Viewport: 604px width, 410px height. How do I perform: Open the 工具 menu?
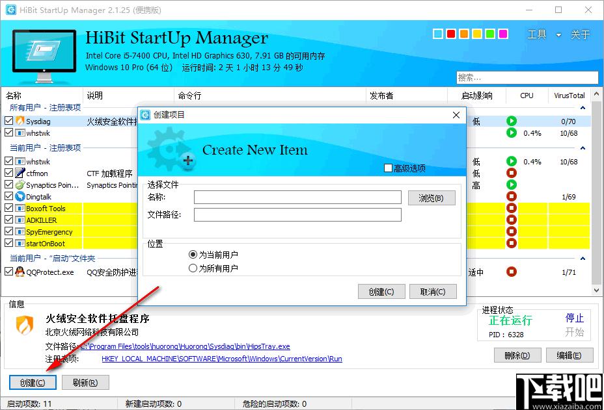point(537,34)
